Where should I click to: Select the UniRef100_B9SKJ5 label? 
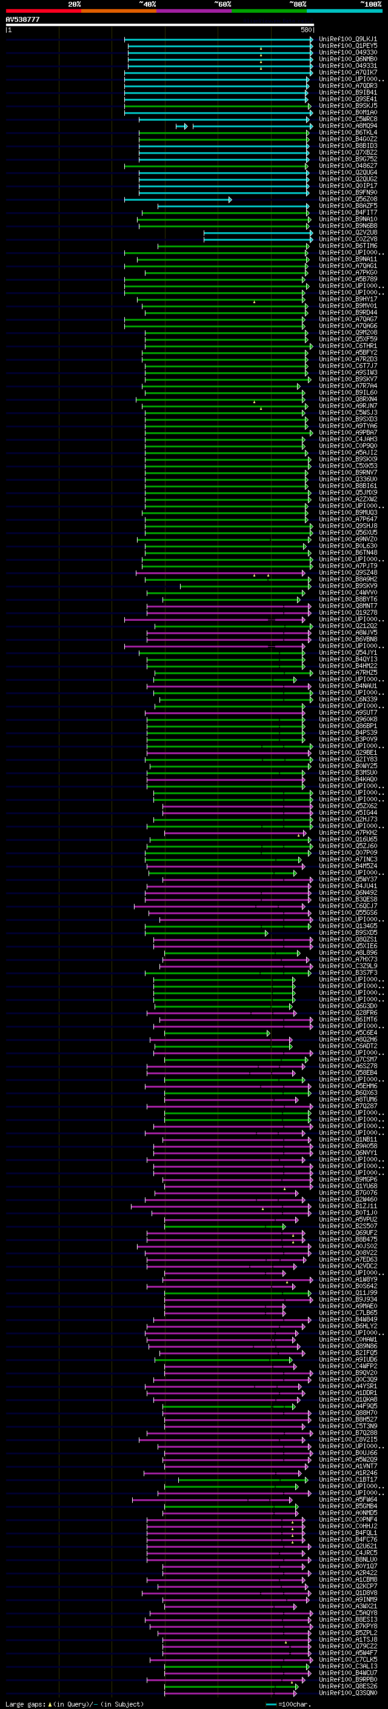[347, 105]
